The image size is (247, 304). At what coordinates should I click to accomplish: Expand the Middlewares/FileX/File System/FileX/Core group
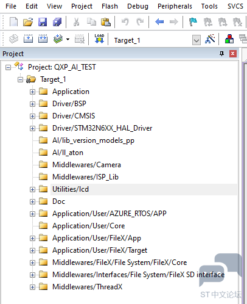[32, 262]
